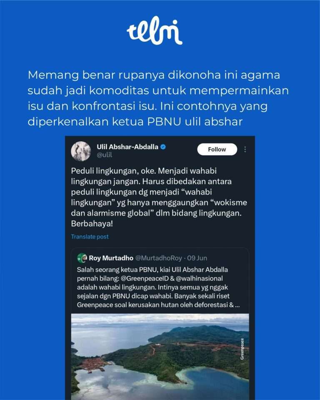Click the @ulil handle

point(104,155)
